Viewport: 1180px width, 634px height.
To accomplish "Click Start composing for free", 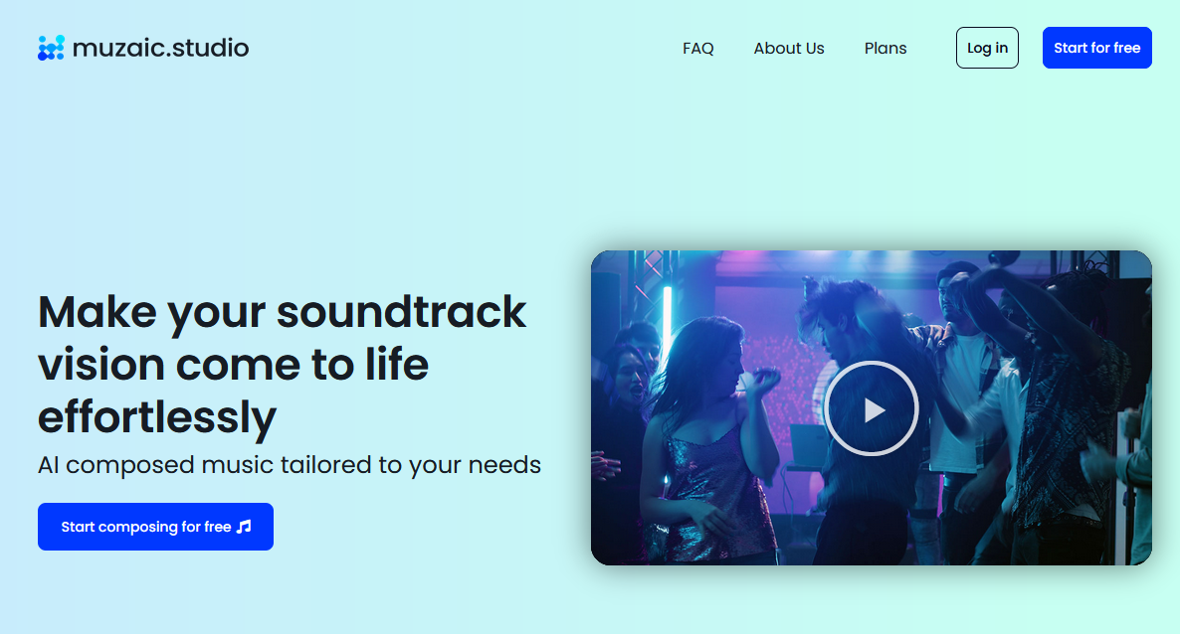I will [155, 527].
